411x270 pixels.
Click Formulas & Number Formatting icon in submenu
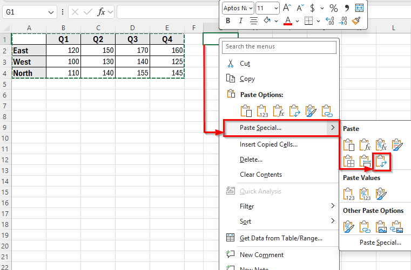(x=381, y=144)
